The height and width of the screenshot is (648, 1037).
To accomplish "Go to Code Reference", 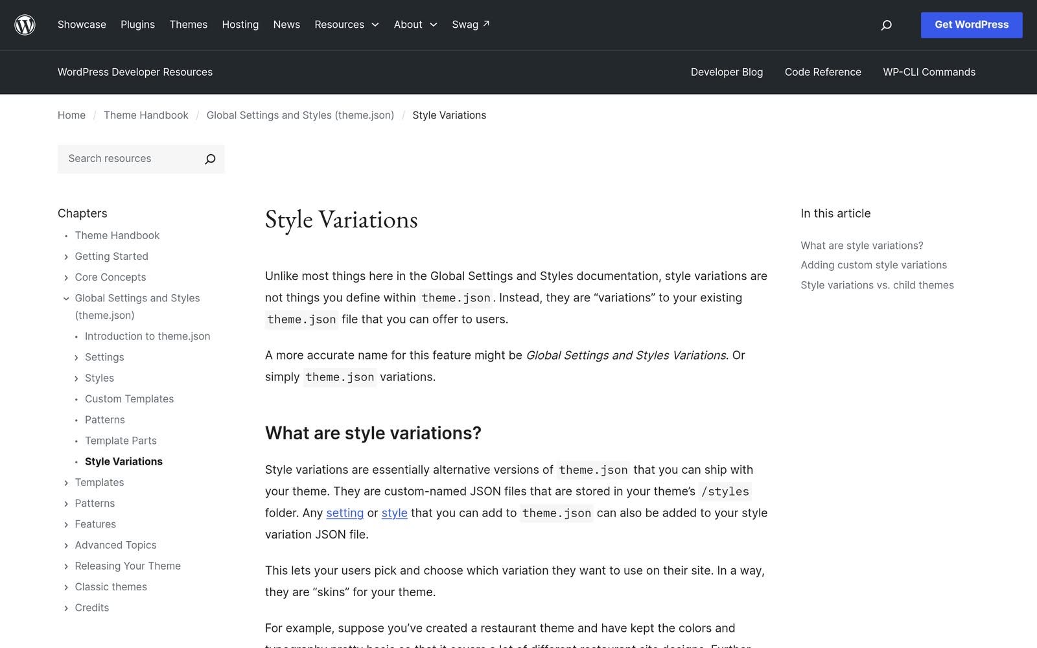I will (x=822, y=72).
